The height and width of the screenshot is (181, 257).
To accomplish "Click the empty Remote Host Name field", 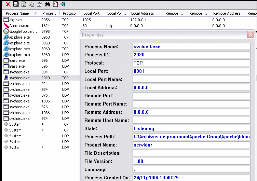I will [191, 120].
